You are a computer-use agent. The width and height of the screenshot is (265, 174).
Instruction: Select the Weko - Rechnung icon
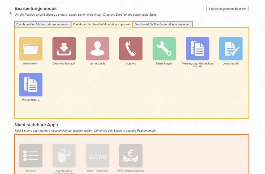[97, 155]
